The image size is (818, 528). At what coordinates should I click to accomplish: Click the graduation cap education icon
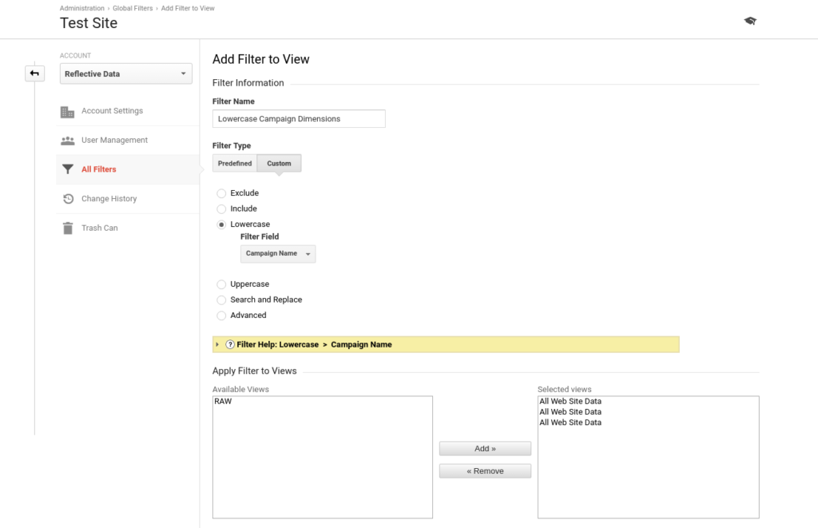(749, 22)
